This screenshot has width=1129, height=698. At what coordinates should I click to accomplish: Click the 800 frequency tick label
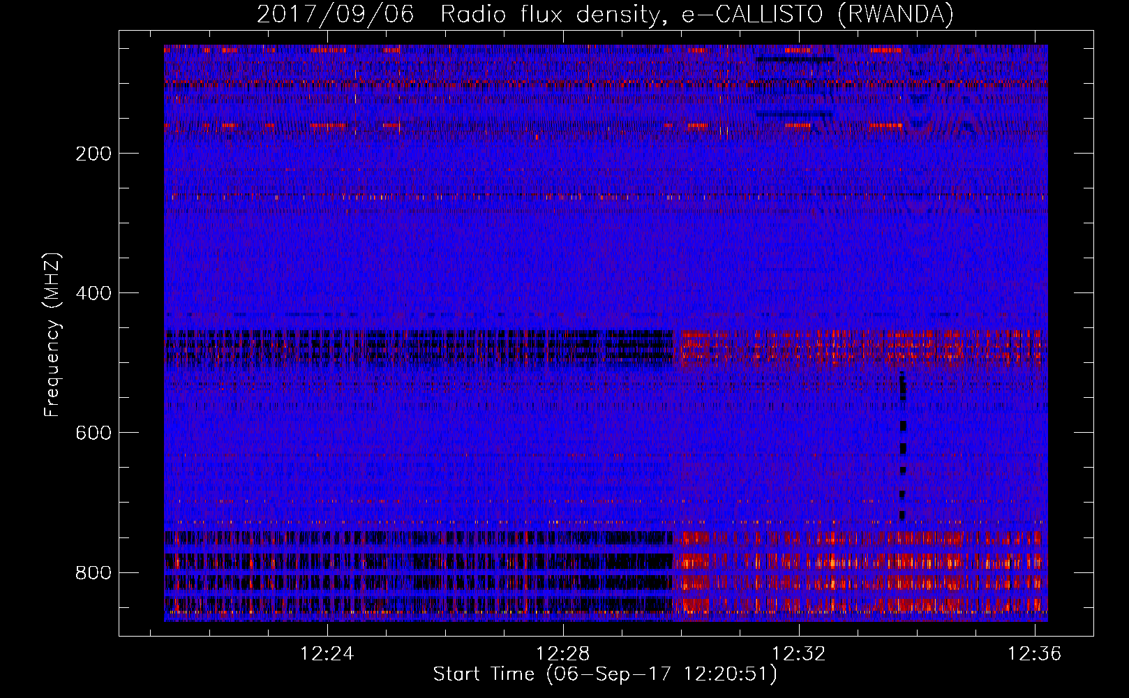94,572
